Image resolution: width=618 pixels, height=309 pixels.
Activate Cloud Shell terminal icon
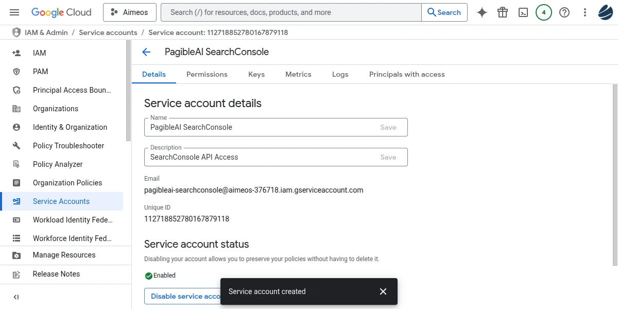523,12
